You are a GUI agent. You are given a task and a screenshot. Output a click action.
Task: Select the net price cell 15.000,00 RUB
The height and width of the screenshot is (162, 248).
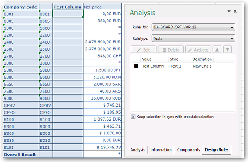click(102, 98)
